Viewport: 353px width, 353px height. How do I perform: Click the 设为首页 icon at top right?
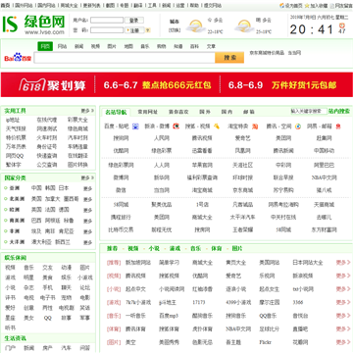(281, 6)
